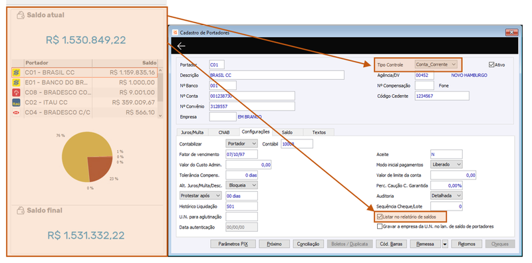Image resolution: width=532 pixels, height=263 pixels.
Task: Click the bank icon beside E01 - BANCO DO BR...
Action: (x=16, y=82)
